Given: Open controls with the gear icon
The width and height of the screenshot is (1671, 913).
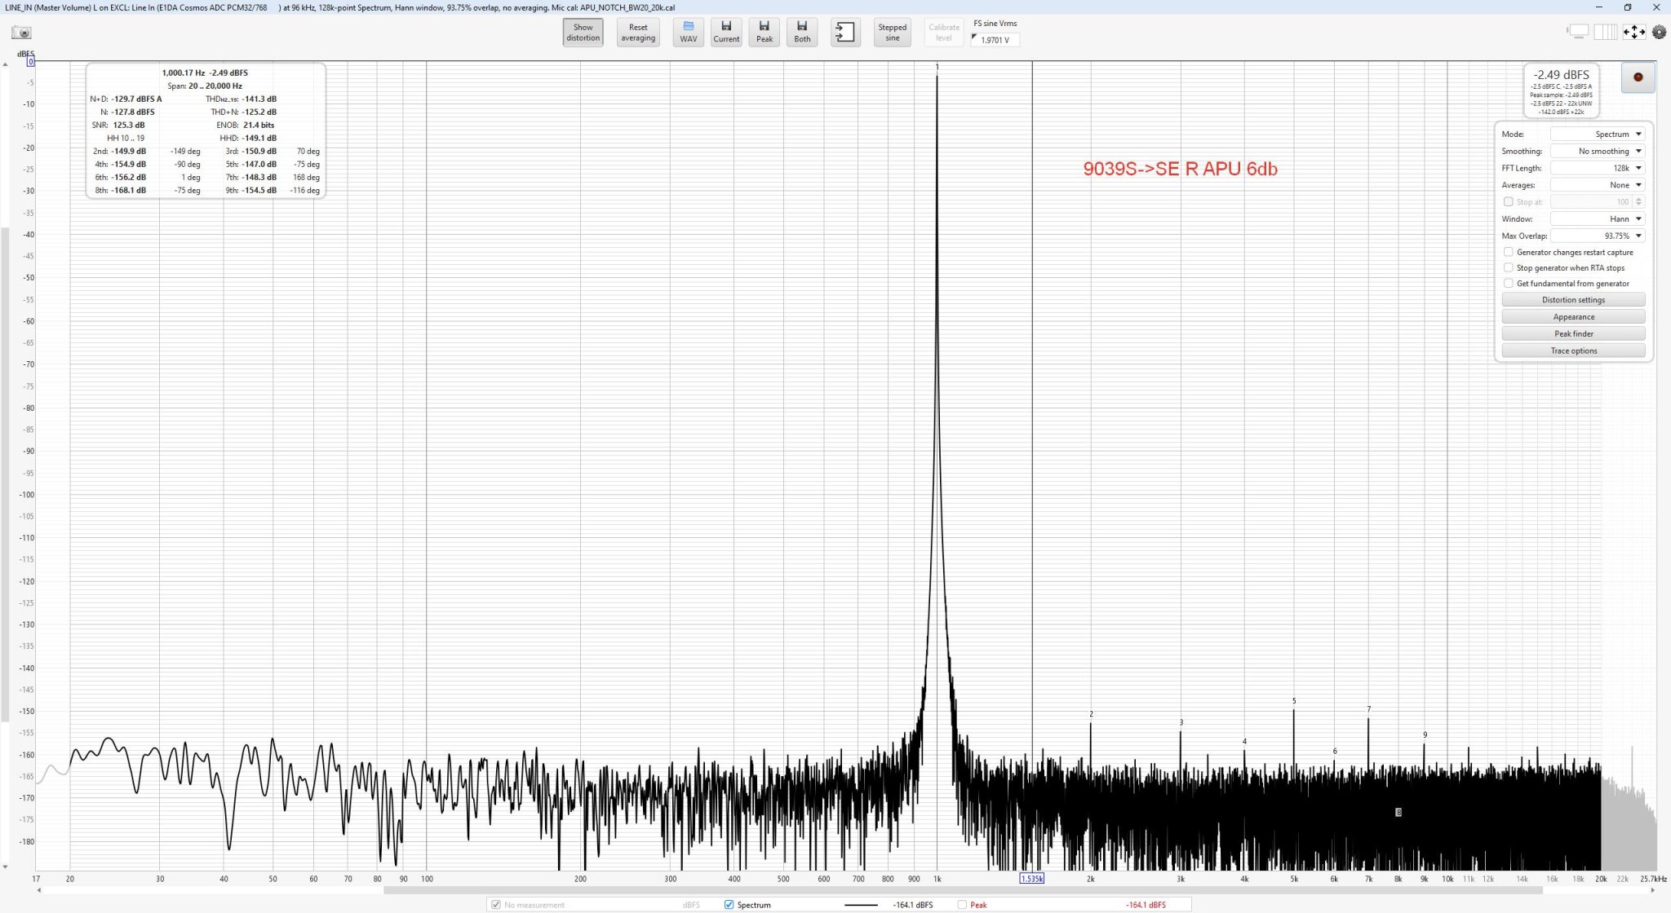Looking at the screenshot, I should tap(1659, 32).
